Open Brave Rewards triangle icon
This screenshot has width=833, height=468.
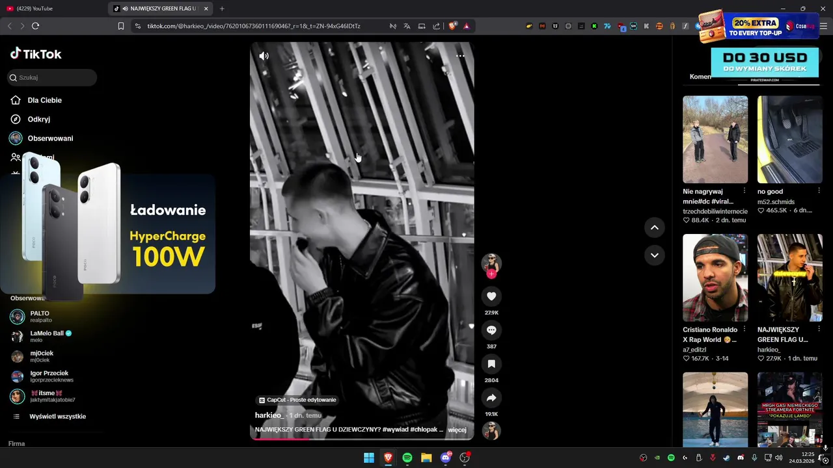pos(467,26)
